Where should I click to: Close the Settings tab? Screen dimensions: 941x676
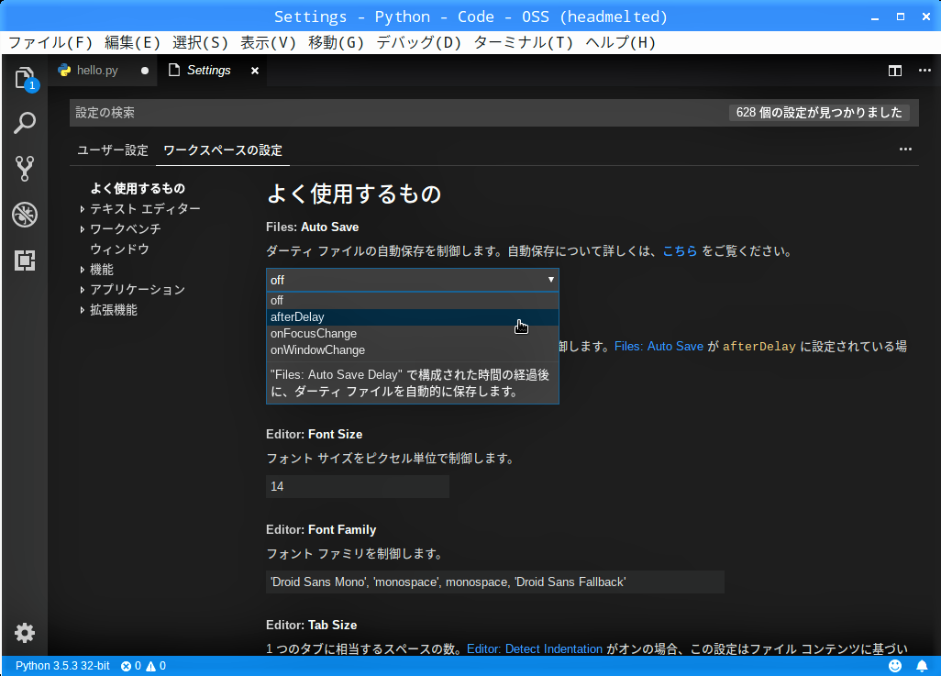255,71
